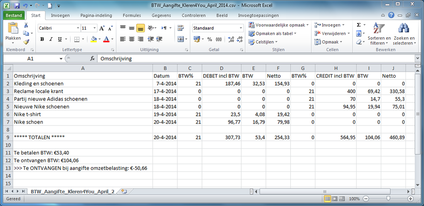Click the Copy icon in Klembord group
The height and width of the screenshot is (206, 424).
tap(26, 33)
